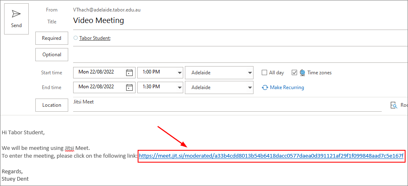
Task: Open the meet.jit.si meeting link
Action: point(271,156)
